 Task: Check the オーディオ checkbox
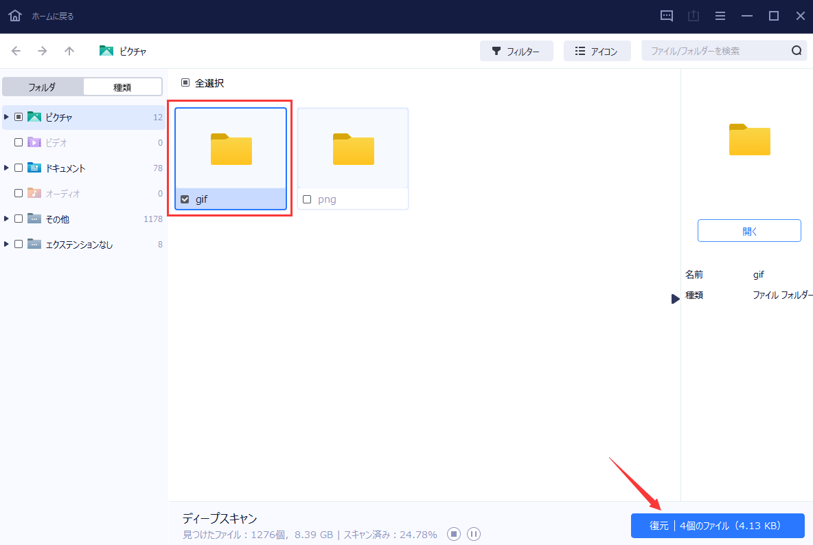click(x=18, y=193)
